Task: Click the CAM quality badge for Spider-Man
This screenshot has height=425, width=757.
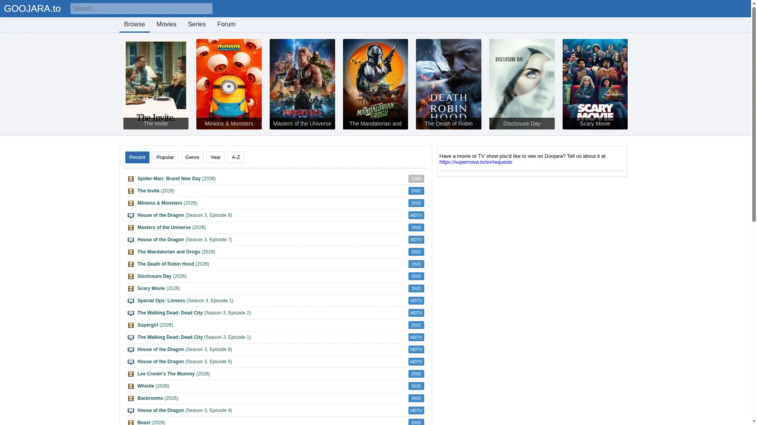Action: (416, 179)
